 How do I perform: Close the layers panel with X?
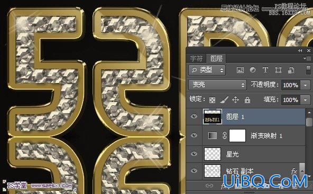click(309, 51)
